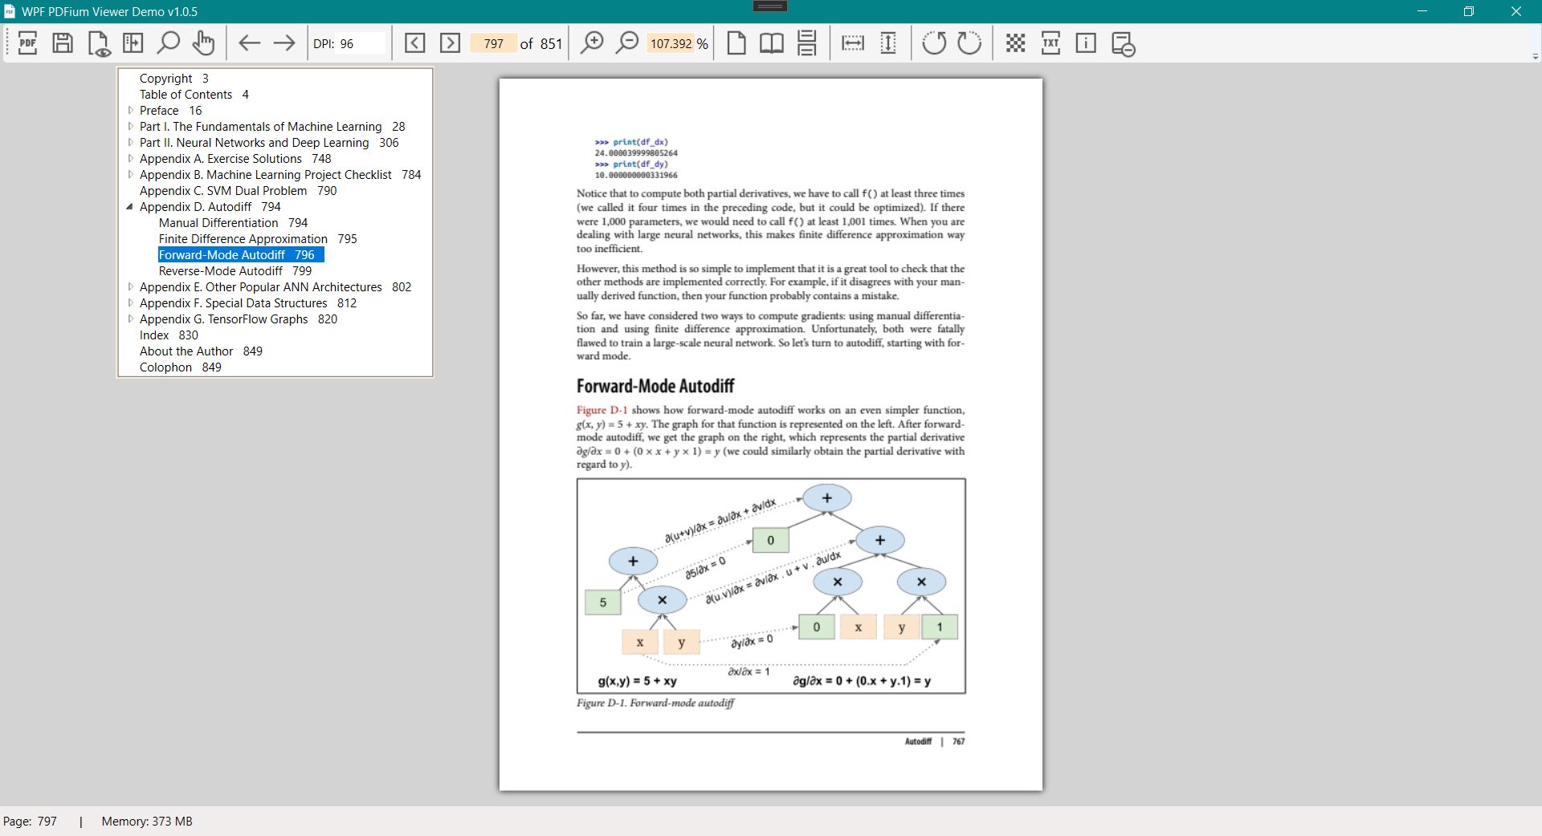The height and width of the screenshot is (836, 1542).
Task: Click the zoom percentage field
Action: coord(671,43)
